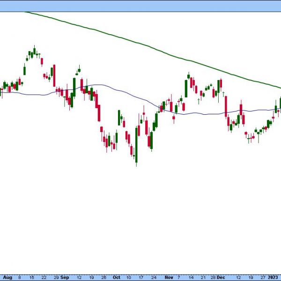Select the 12 date label in December
This screenshot has height=281, width=281.
(238, 277)
